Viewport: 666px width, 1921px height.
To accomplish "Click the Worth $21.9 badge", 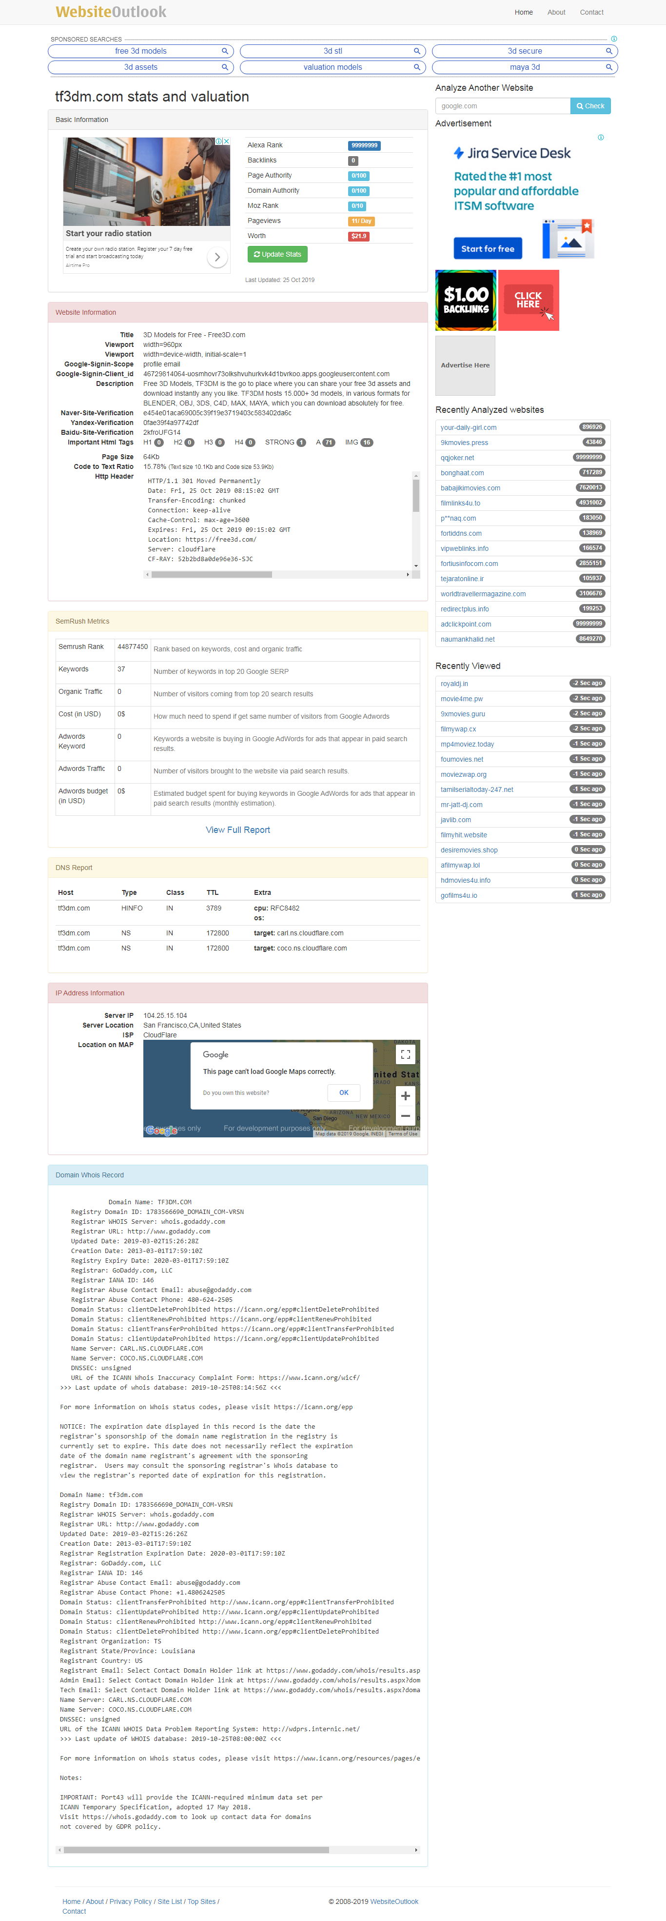I will pyautogui.click(x=358, y=236).
